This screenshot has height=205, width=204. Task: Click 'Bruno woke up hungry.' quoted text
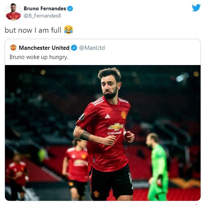pyautogui.click(x=39, y=57)
